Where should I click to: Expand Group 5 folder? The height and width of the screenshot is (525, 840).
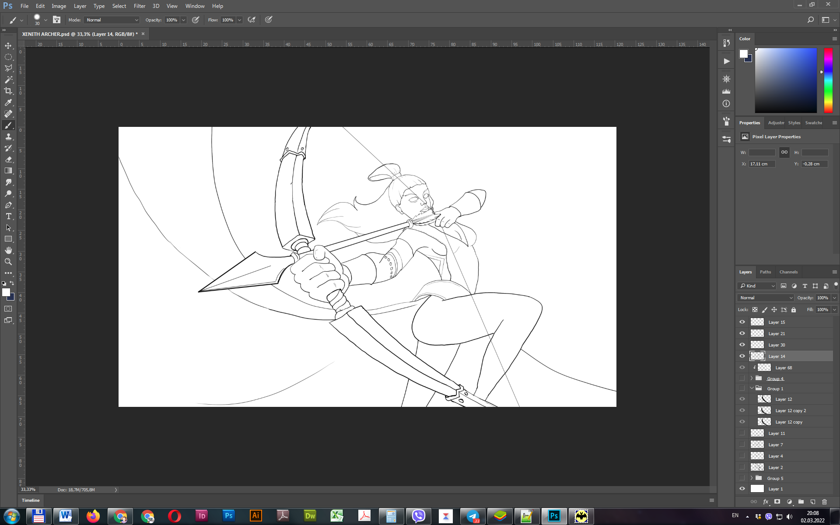tap(752, 478)
